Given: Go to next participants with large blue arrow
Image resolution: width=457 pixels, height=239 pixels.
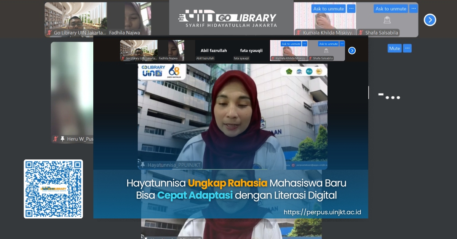Looking at the screenshot, I should pyautogui.click(x=430, y=20).
